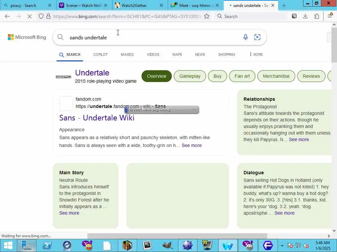Click the Firefox address bar URL
Viewport: 337px width, 252px height.
[127, 16]
